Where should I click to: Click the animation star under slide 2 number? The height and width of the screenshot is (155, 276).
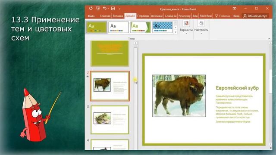click(x=88, y=77)
